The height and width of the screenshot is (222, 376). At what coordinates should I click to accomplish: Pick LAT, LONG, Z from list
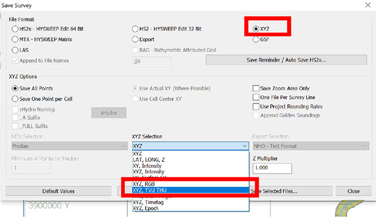[x=190, y=160]
